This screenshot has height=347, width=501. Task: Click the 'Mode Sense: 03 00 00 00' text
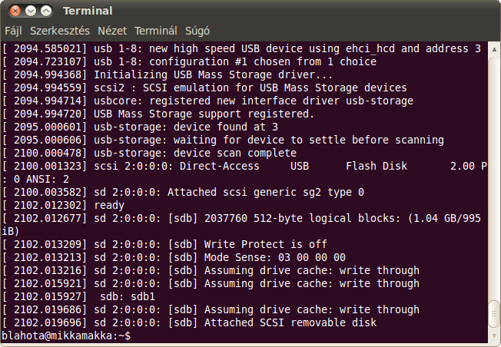pyautogui.click(x=275, y=257)
